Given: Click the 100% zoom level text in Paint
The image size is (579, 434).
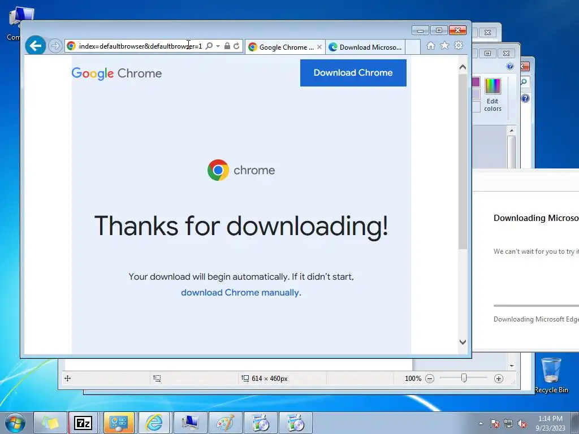Looking at the screenshot, I should [x=413, y=379].
